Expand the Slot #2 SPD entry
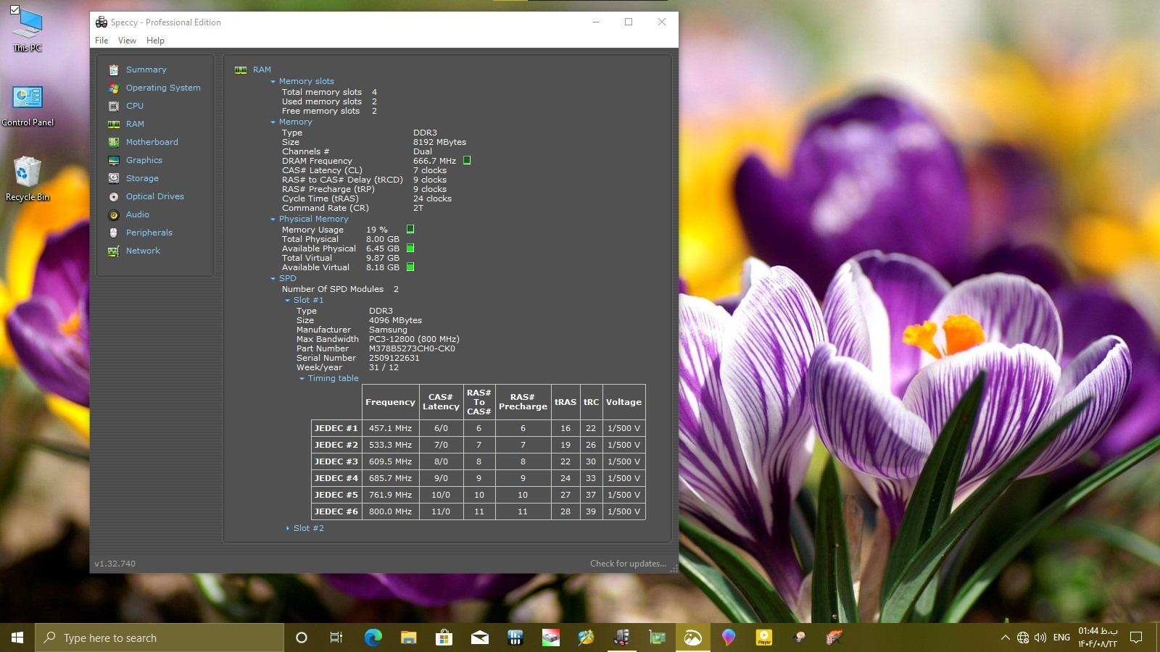This screenshot has height=652, width=1160. click(x=288, y=529)
